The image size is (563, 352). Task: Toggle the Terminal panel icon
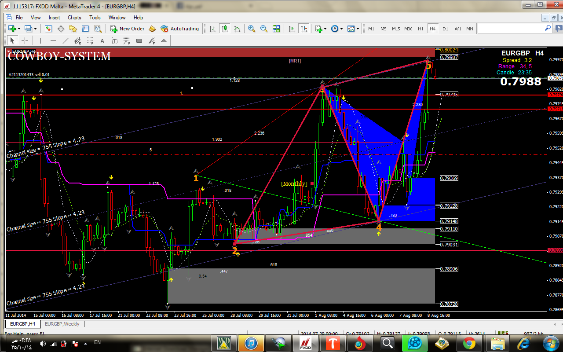tap(85, 29)
